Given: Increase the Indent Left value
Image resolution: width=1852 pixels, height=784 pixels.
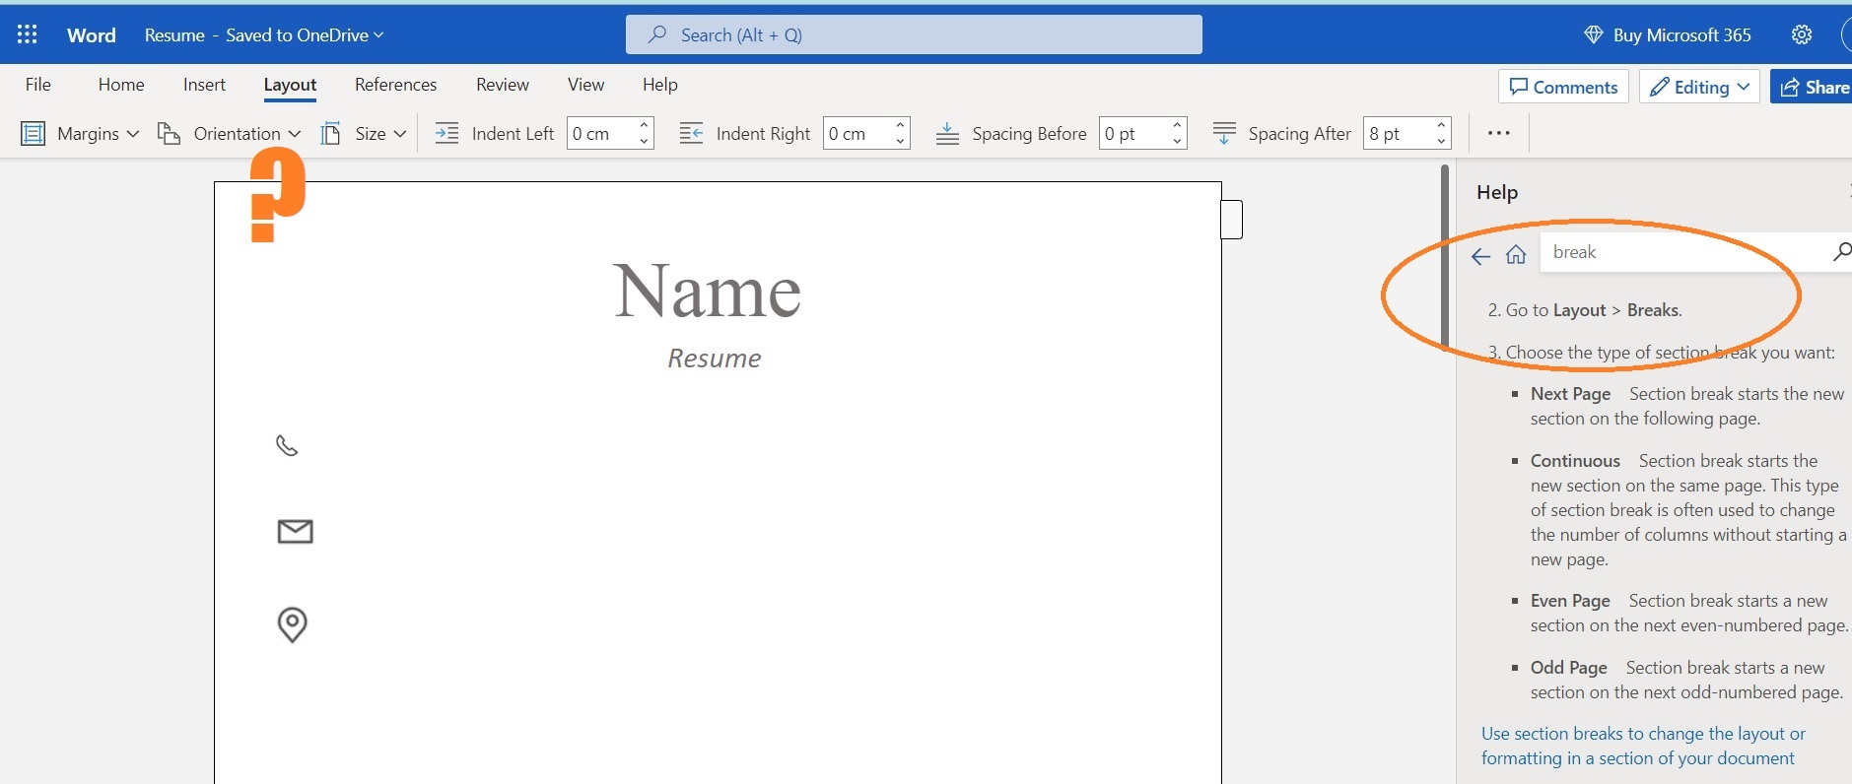Looking at the screenshot, I should point(644,125).
